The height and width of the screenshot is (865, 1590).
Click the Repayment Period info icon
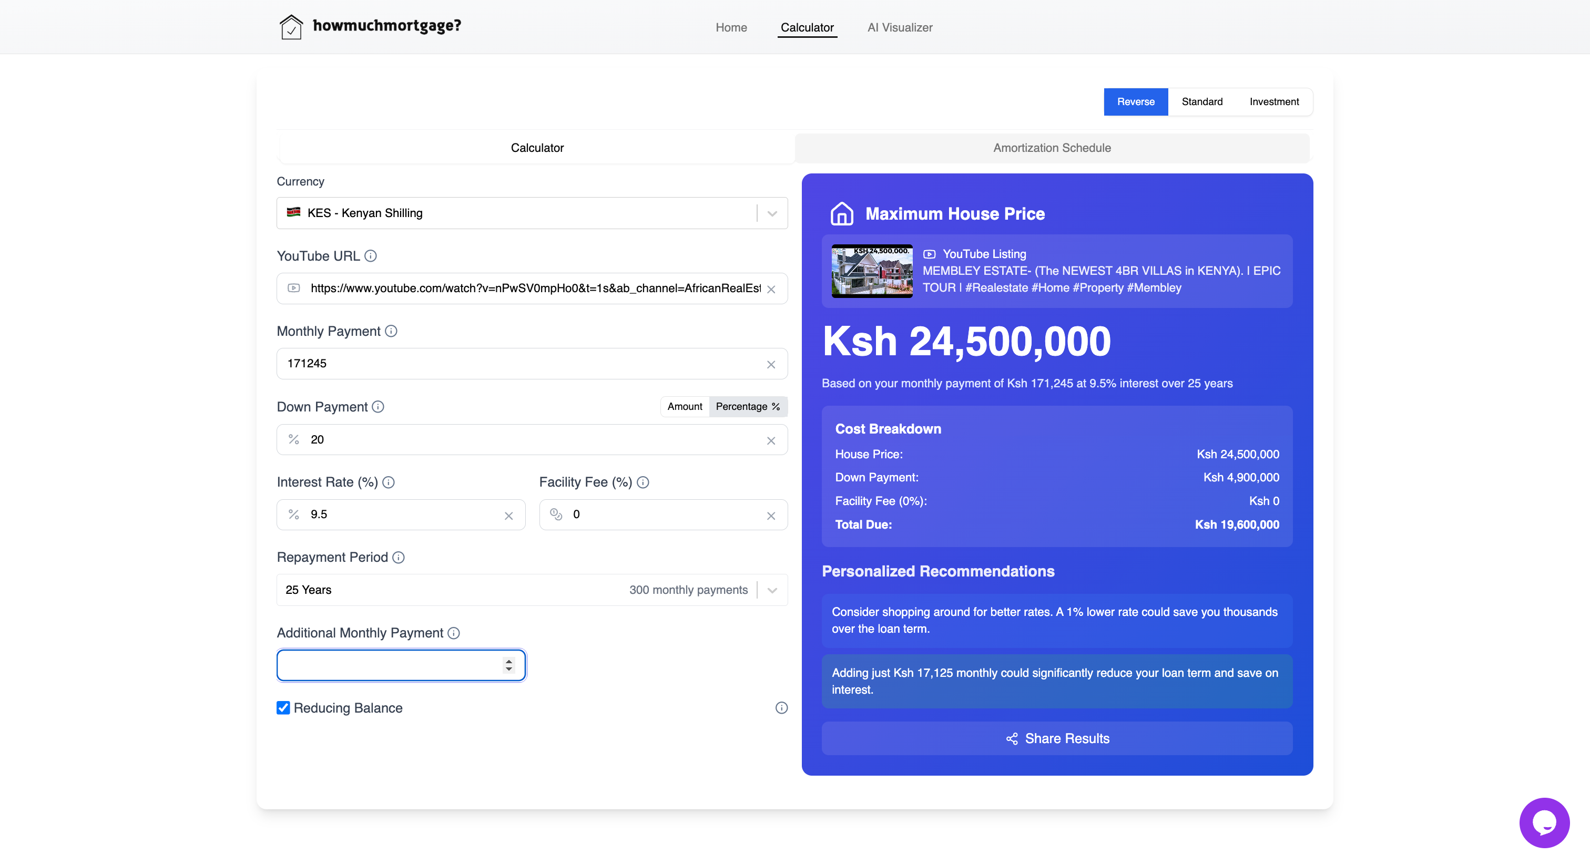(399, 558)
